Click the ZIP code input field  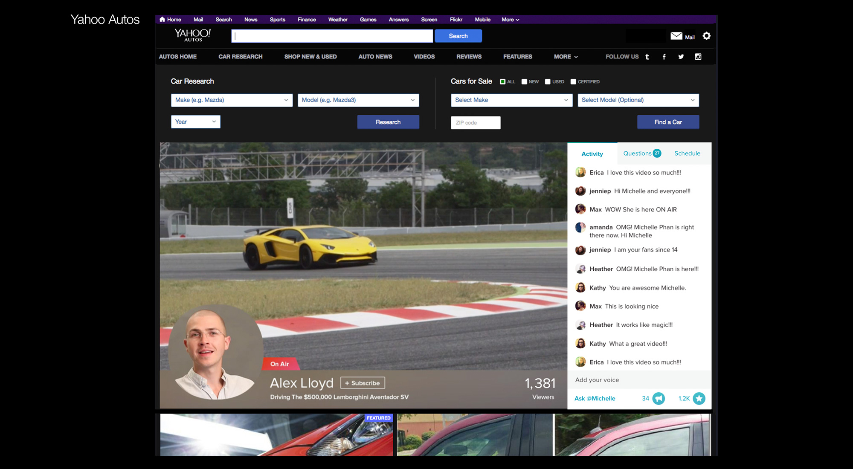click(x=476, y=123)
